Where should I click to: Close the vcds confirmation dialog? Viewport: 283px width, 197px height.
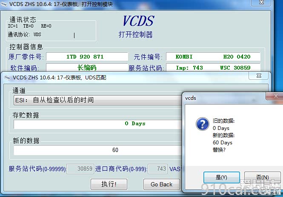click(x=276, y=96)
